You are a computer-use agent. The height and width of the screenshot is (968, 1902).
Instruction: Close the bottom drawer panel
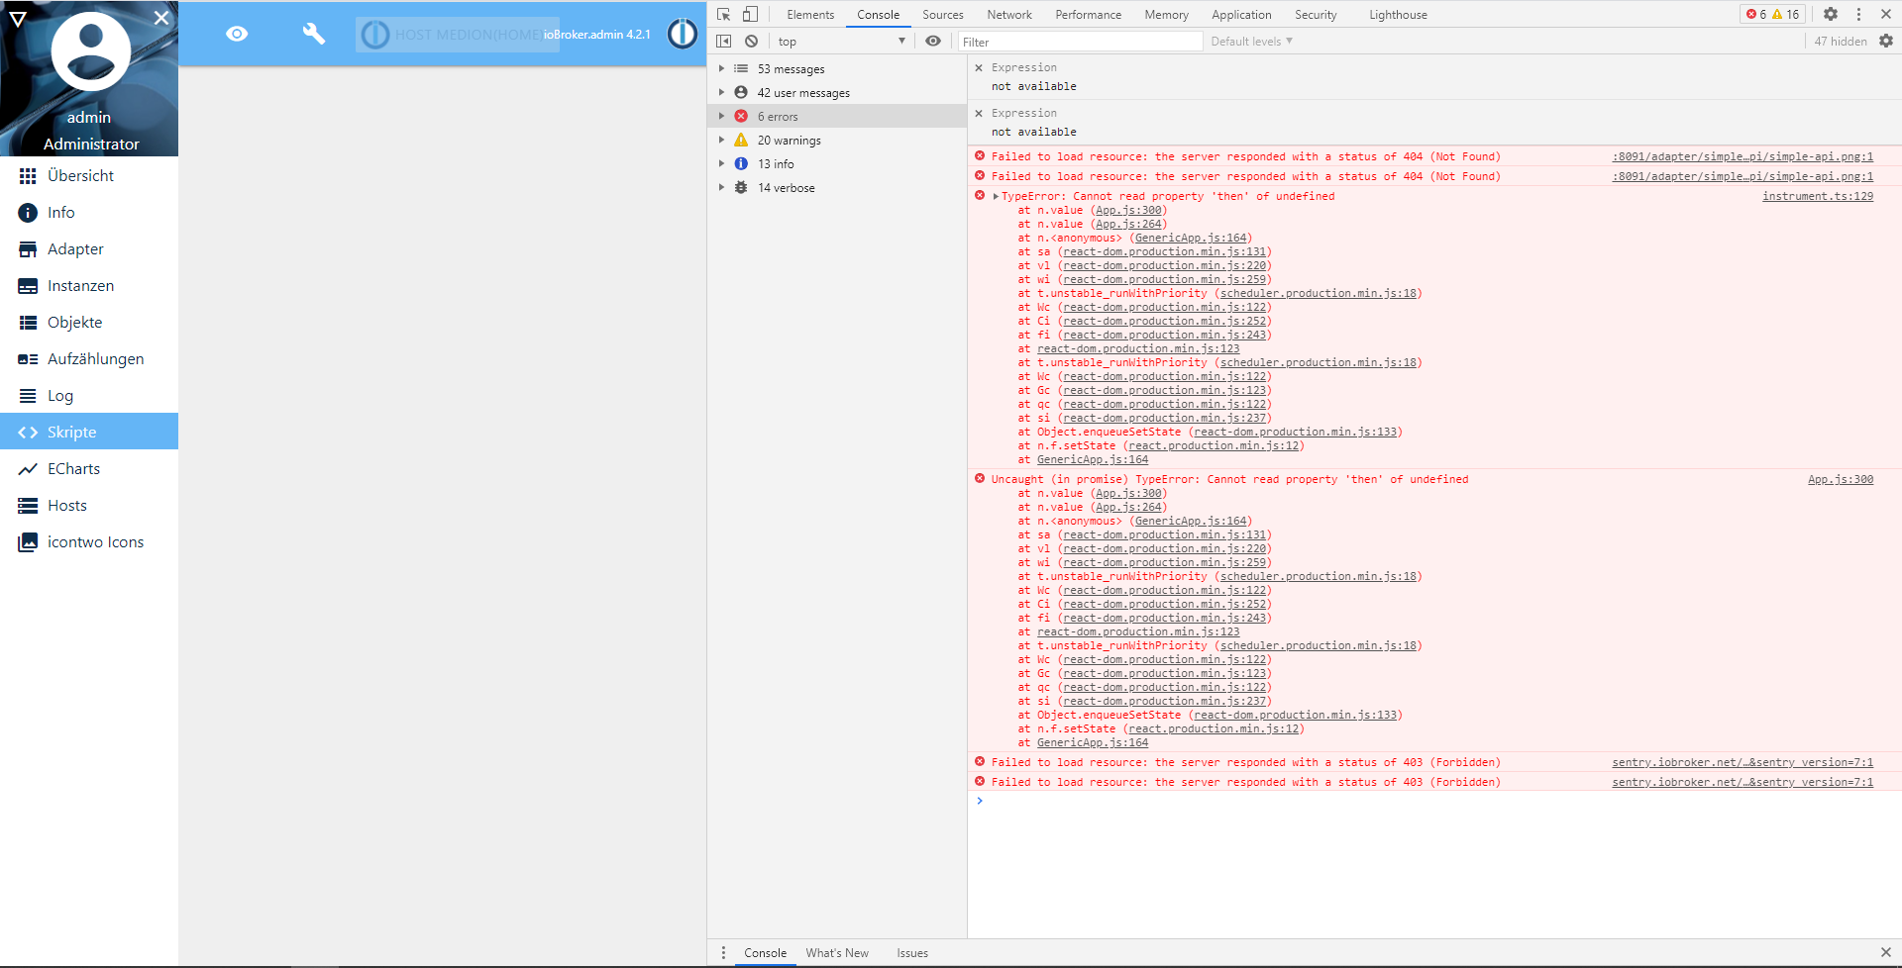pyautogui.click(x=1885, y=953)
